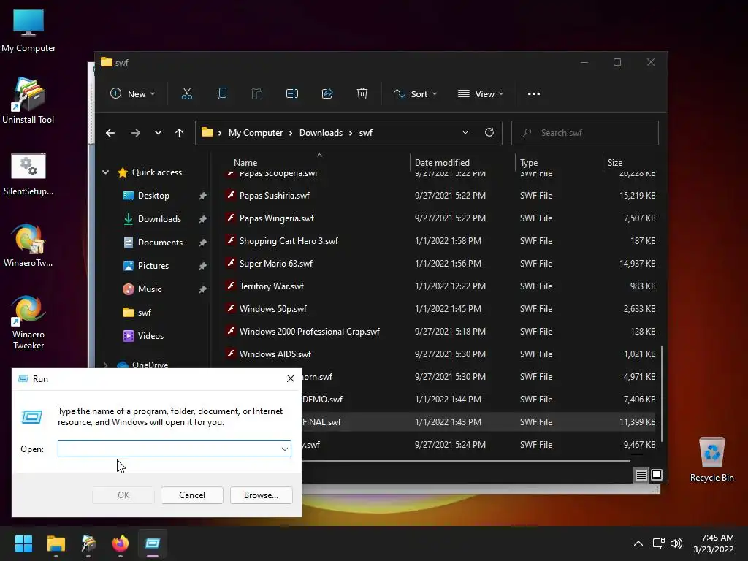Switch to details view icon in status bar
The width and height of the screenshot is (748, 561).
641,475
